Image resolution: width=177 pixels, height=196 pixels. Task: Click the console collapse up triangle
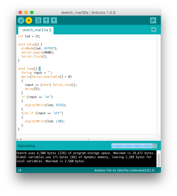(18, 139)
